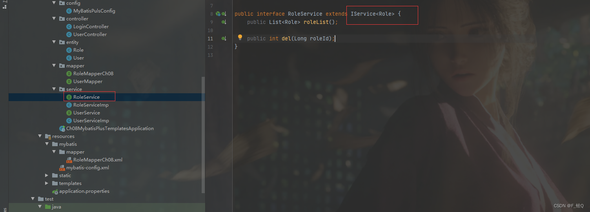The image size is (590, 212).
Task: Open MyBatisPulsConfig class
Action: pos(94,11)
